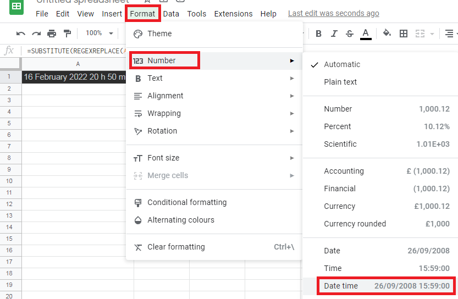Screen dimensions: 458x299
Task: Open the Tools menu
Action: click(197, 14)
